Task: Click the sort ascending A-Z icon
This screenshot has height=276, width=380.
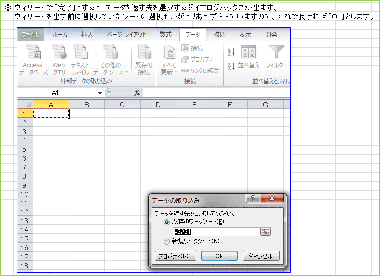Action: 231,52
